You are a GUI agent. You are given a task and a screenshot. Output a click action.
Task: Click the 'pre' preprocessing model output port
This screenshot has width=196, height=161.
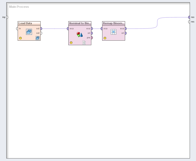point(92,38)
